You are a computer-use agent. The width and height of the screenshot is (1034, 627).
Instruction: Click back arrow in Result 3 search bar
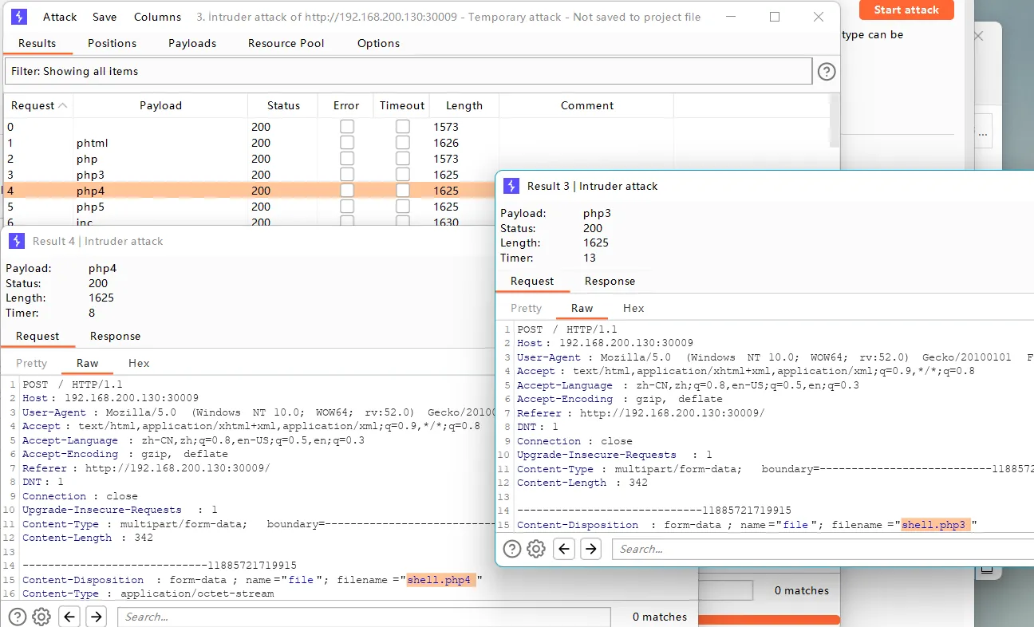[x=564, y=549]
